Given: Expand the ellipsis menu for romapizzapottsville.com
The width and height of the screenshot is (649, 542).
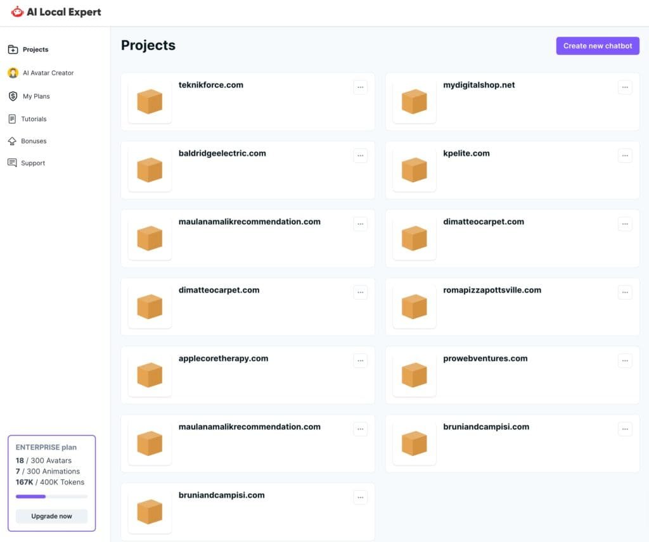Looking at the screenshot, I should (x=625, y=293).
